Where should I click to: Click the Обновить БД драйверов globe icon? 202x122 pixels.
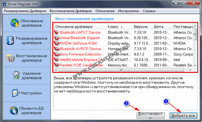pyautogui.click(x=14, y=111)
